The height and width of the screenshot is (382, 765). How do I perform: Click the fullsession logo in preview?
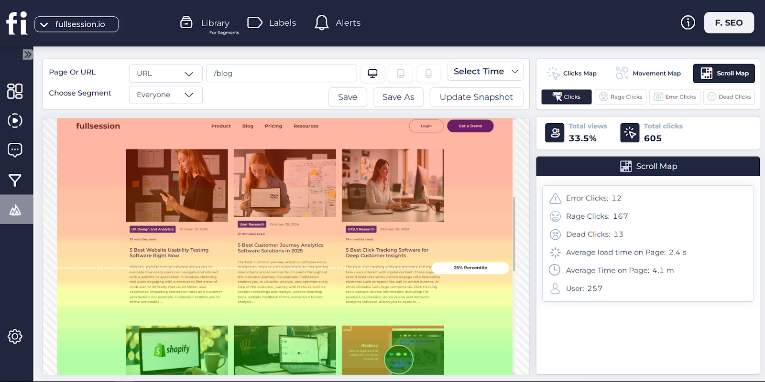coord(98,126)
